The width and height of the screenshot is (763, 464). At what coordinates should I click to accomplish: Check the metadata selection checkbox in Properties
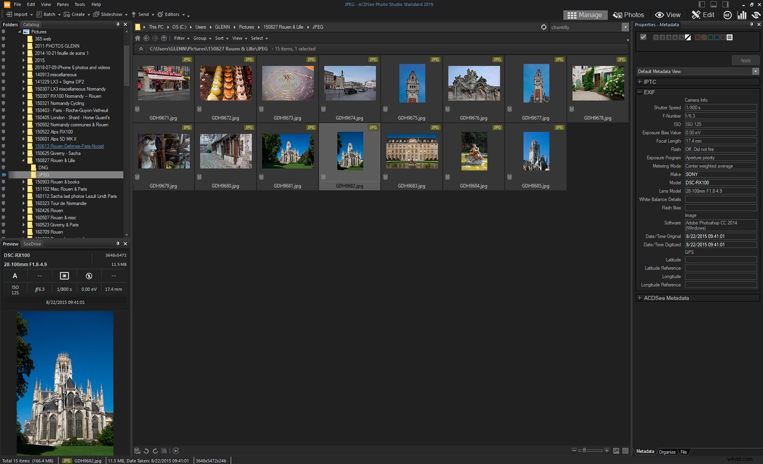643,37
